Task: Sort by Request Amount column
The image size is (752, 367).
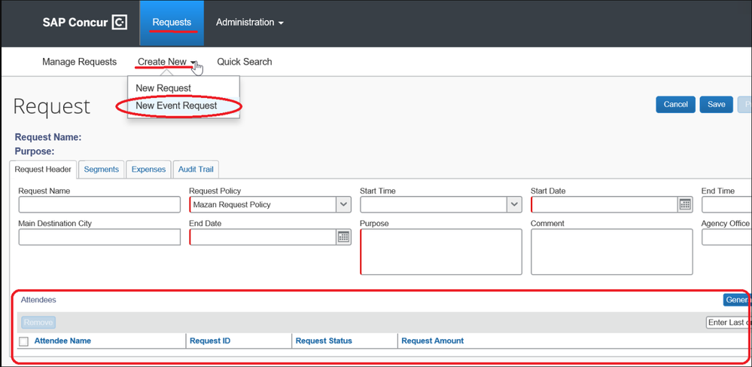Action: [x=433, y=341]
